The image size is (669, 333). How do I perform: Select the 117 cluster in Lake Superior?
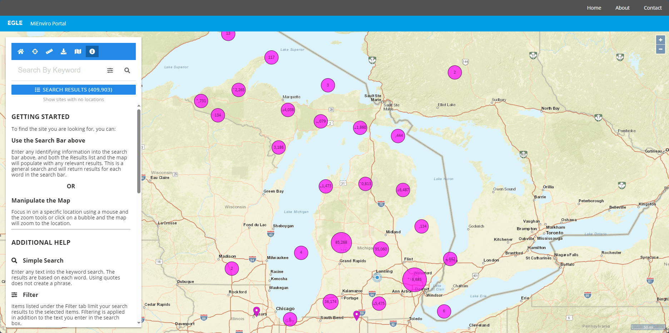pos(272,57)
